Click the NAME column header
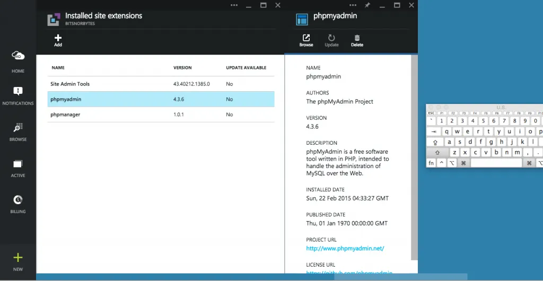Viewport: 543px width, 281px height. coord(58,68)
